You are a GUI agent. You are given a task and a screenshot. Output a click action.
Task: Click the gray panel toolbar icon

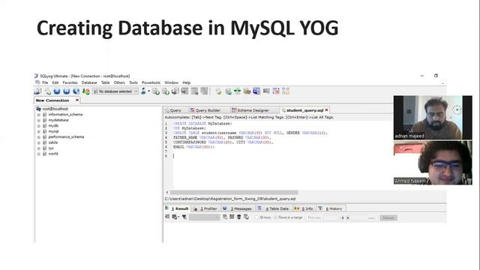pyautogui.click(x=266, y=91)
